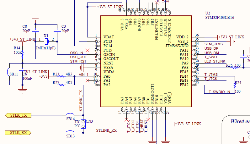Click ground symbol above C8
250x144 pixels.
pyautogui.click(x=35, y=18)
